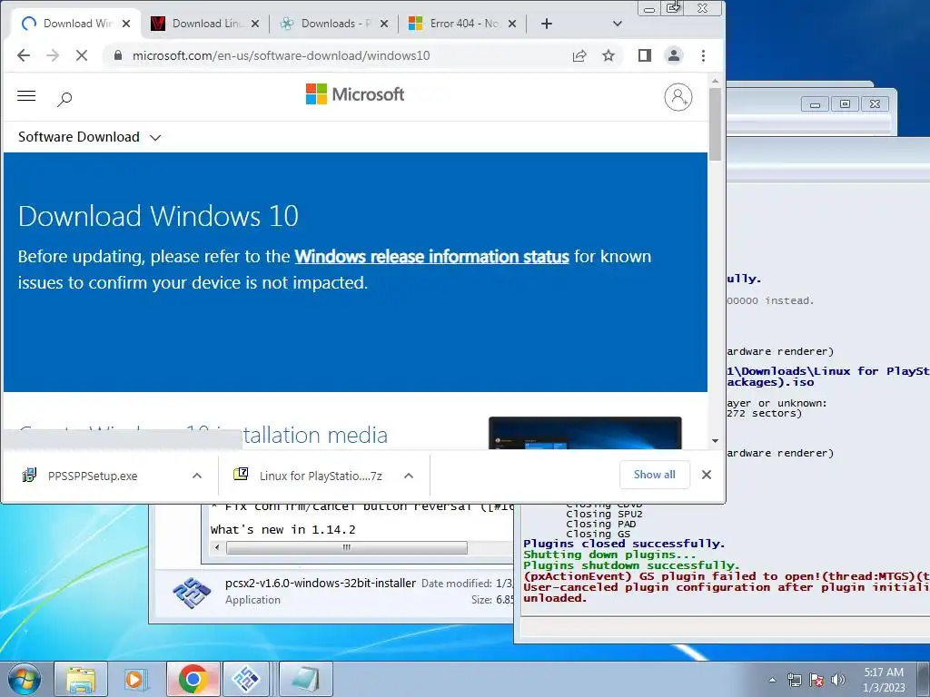View site information via padlock icon
Screen dimensions: 930x697
pos(118,55)
